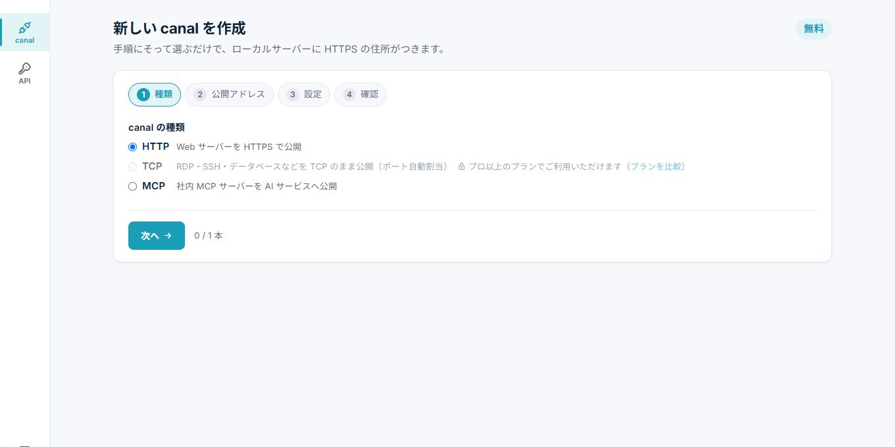Click the subtitle about ローカルサーバー HTTPS の住所
This screenshot has width=895, height=447.
pyautogui.click(x=280, y=49)
